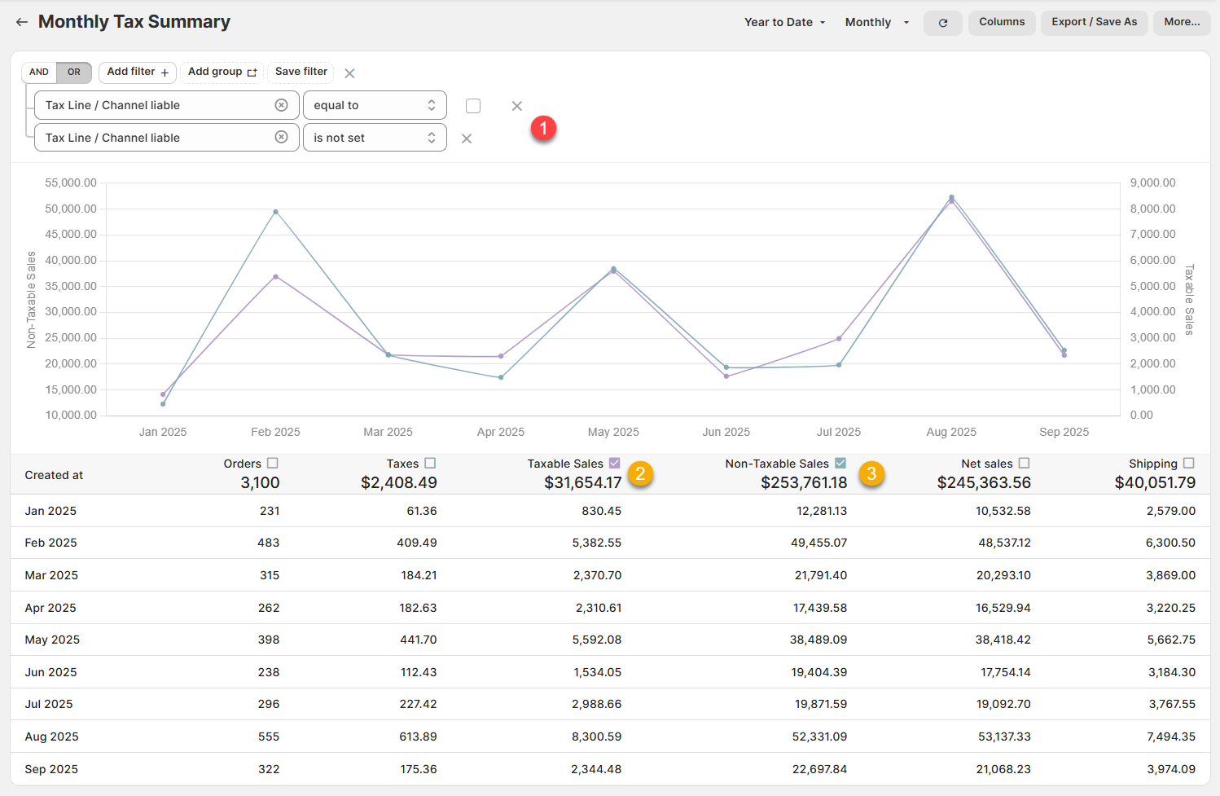Image resolution: width=1220 pixels, height=796 pixels.
Task: Remove the 'equal to' filter row
Action: pyautogui.click(x=516, y=106)
